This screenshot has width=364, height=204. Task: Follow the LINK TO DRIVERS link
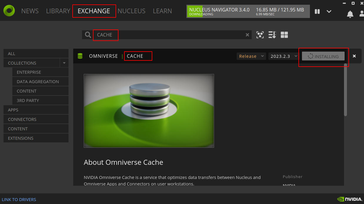coord(19,200)
